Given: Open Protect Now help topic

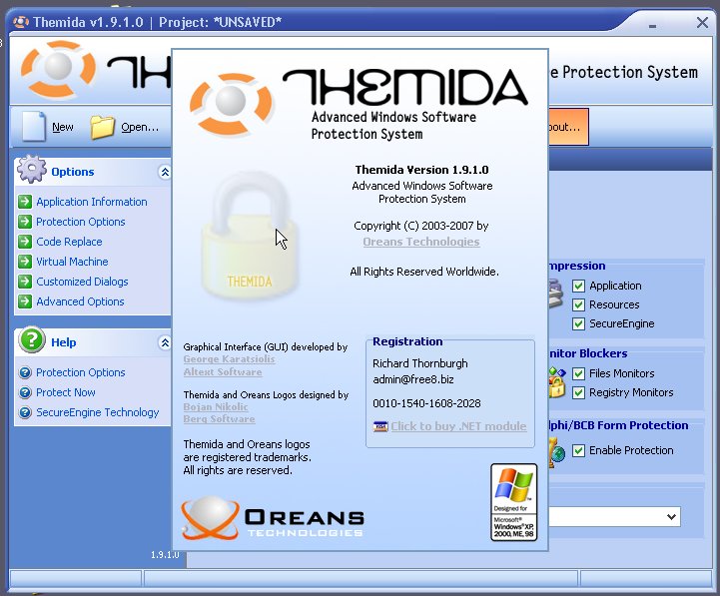Looking at the screenshot, I should (66, 392).
